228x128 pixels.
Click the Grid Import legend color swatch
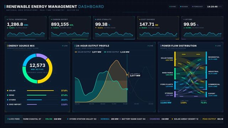[8, 105]
